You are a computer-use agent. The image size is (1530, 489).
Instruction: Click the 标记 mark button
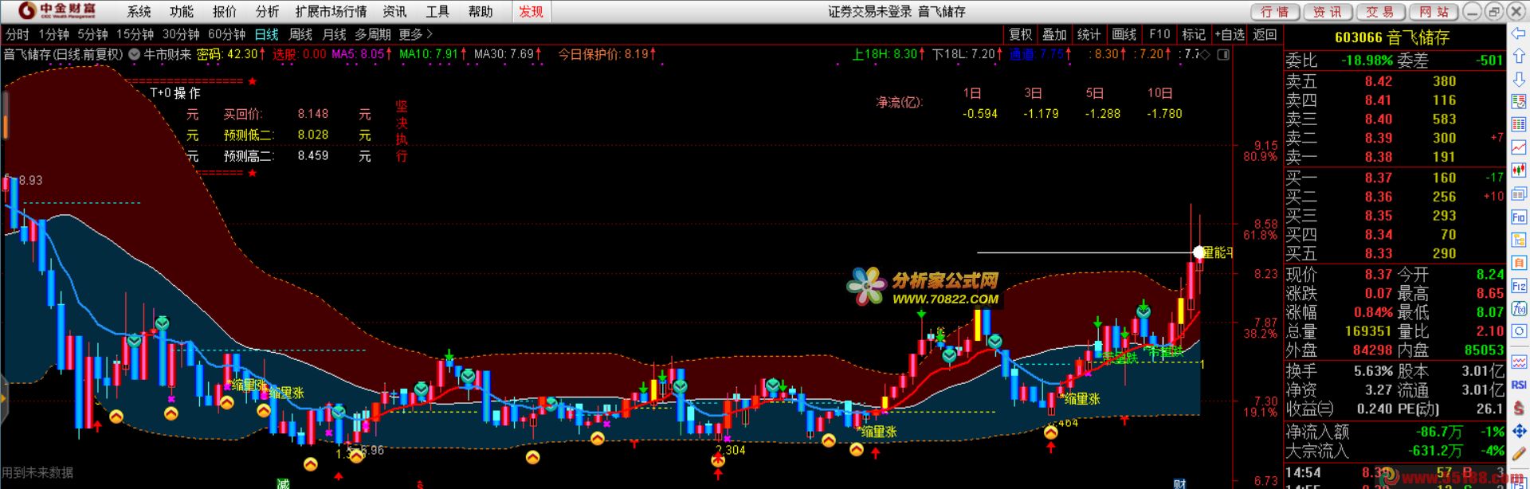click(1194, 34)
